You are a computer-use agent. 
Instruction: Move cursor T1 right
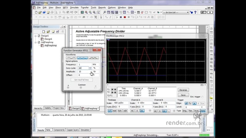(115, 89)
